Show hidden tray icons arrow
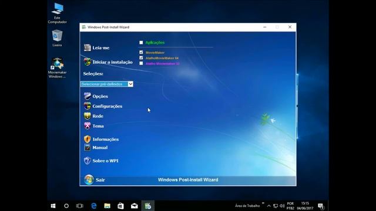Screen dimensions: 376x211 coord(269,206)
